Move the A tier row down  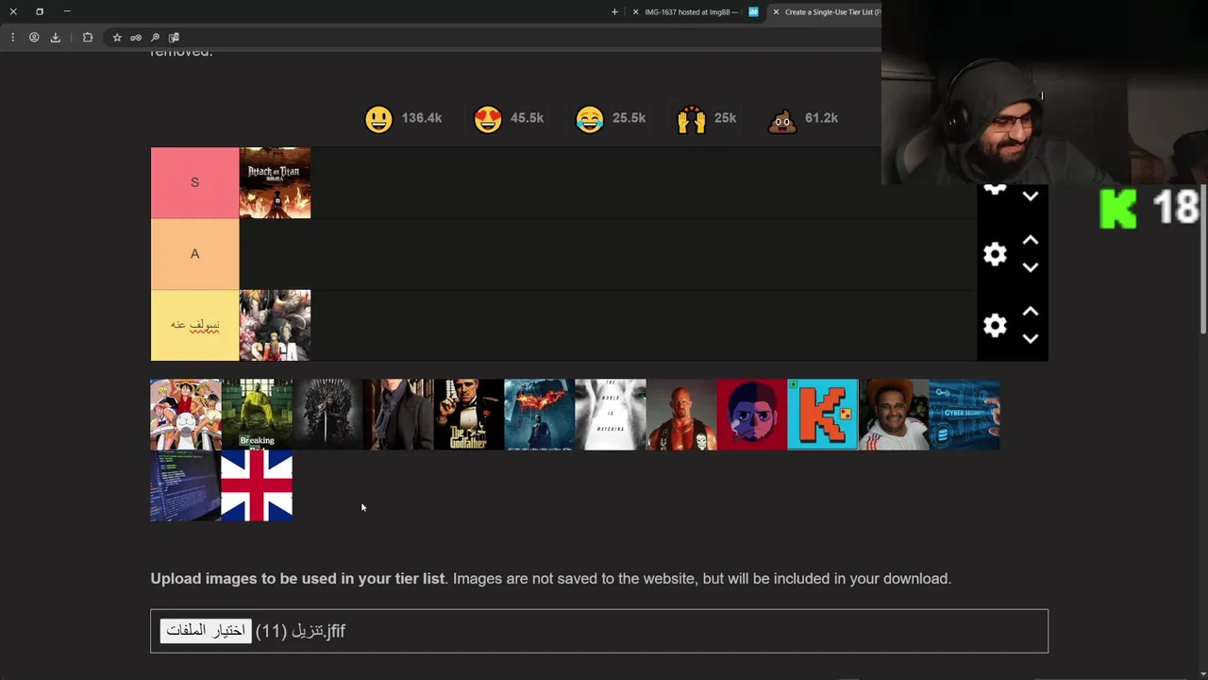click(1031, 267)
